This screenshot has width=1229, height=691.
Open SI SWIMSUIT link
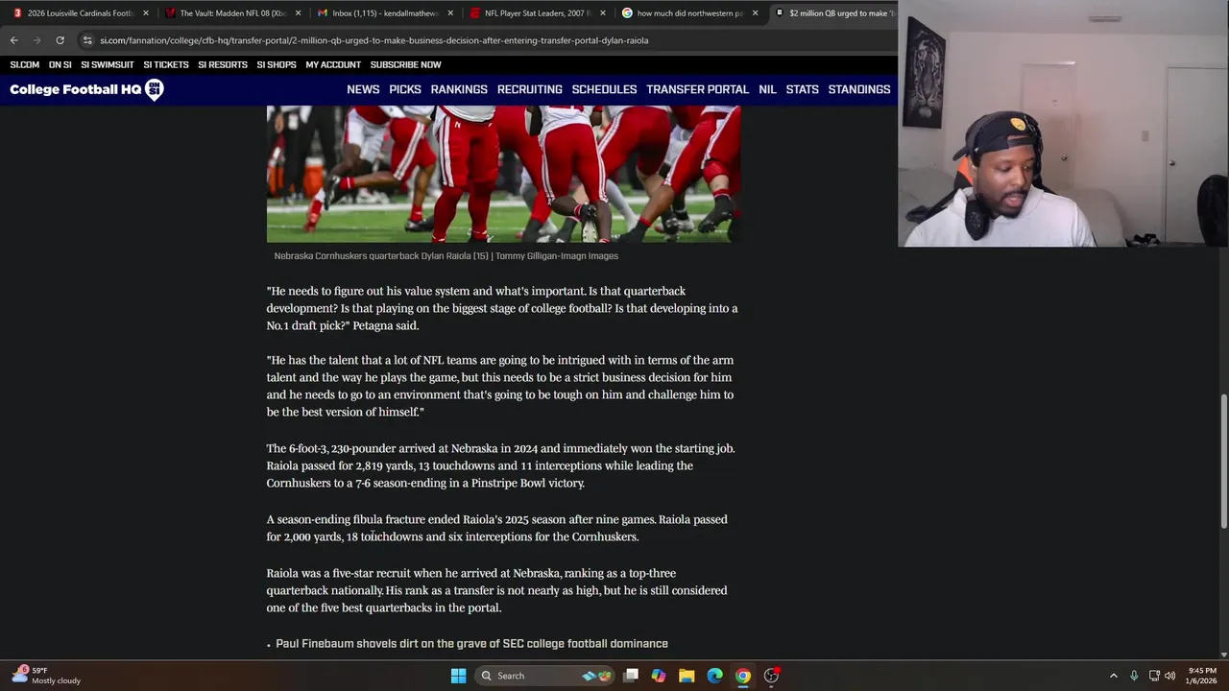108,64
